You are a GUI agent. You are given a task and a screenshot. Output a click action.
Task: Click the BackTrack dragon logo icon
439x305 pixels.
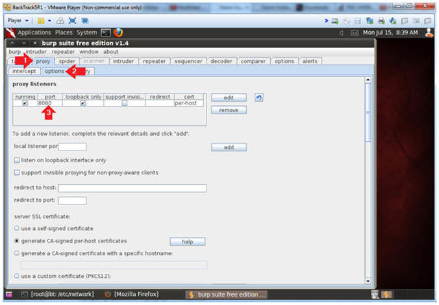pos(10,32)
